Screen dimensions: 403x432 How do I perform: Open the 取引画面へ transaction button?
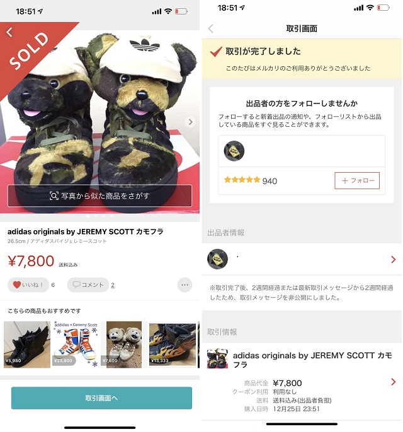click(101, 398)
